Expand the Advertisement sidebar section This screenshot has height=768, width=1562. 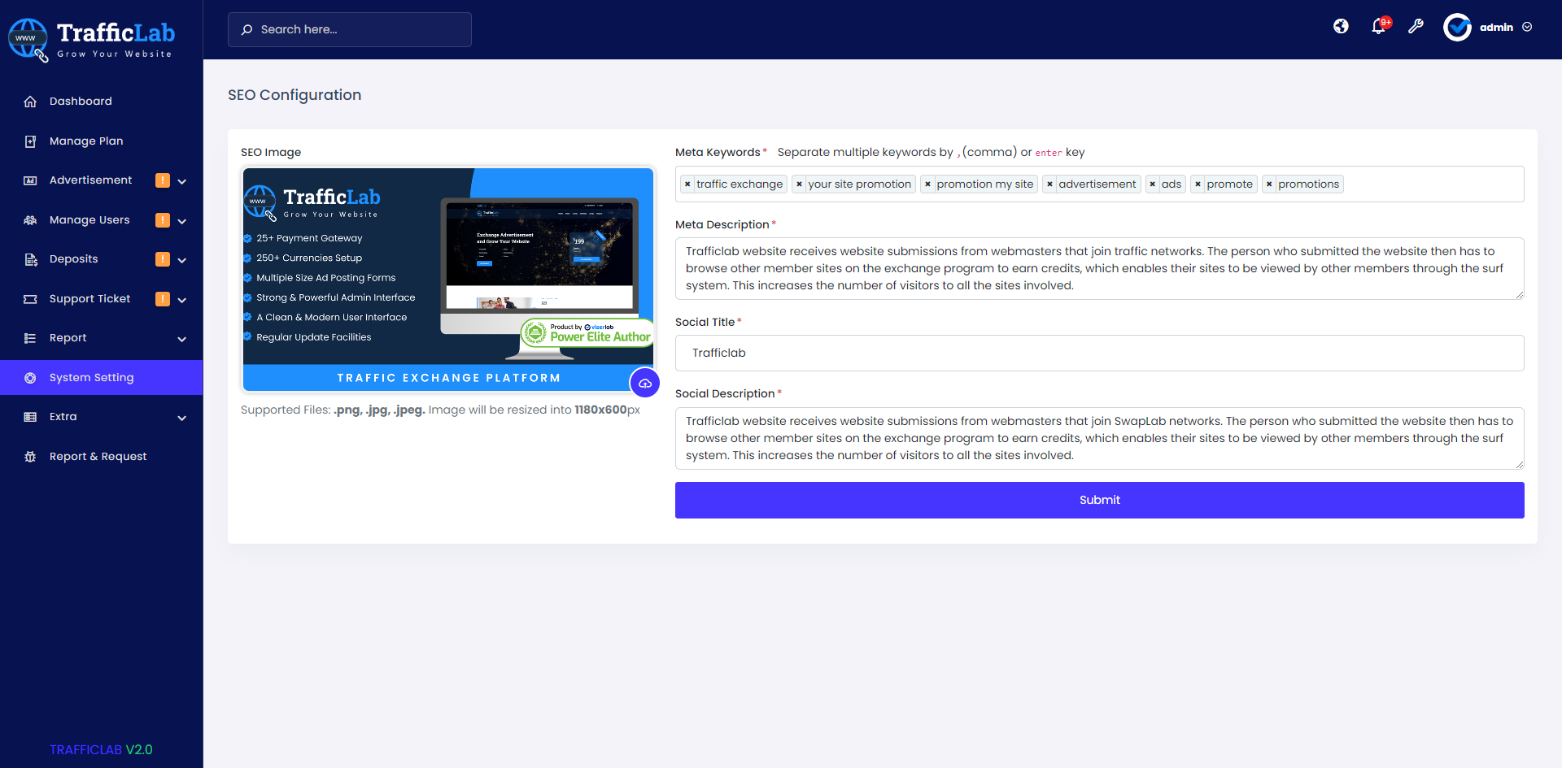(x=181, y=180)
